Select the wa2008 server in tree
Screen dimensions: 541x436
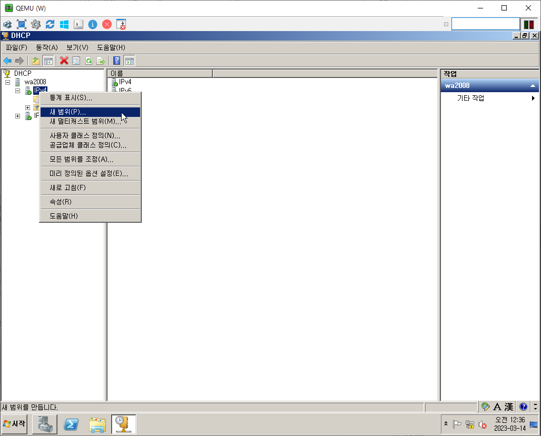(35, 82)
